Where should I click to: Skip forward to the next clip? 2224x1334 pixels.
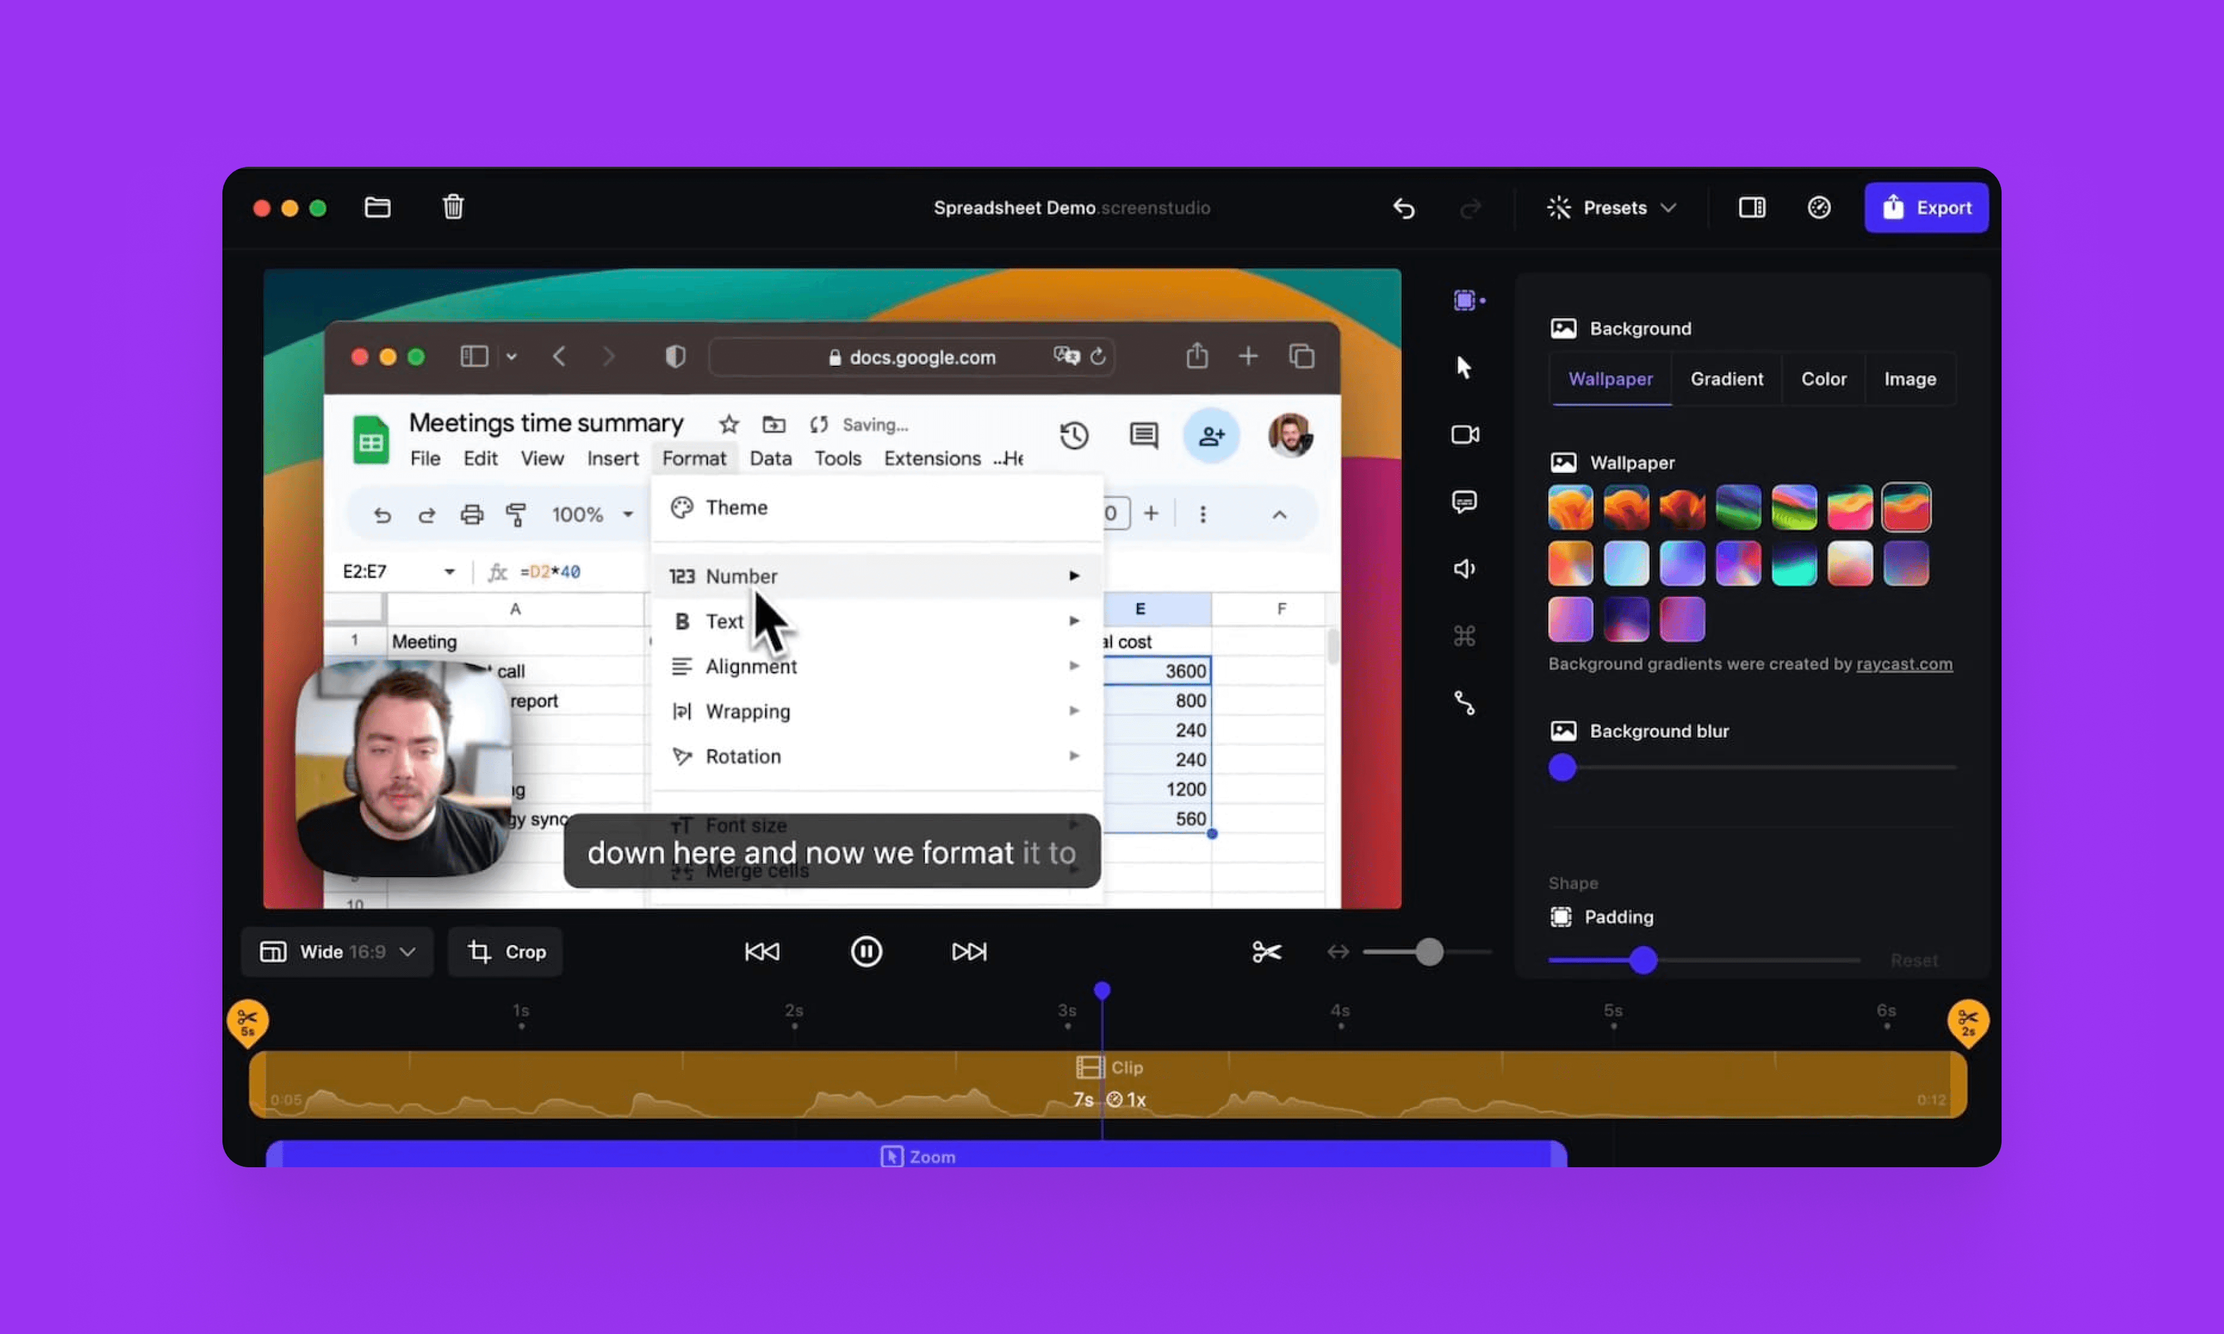pos(969,951)
